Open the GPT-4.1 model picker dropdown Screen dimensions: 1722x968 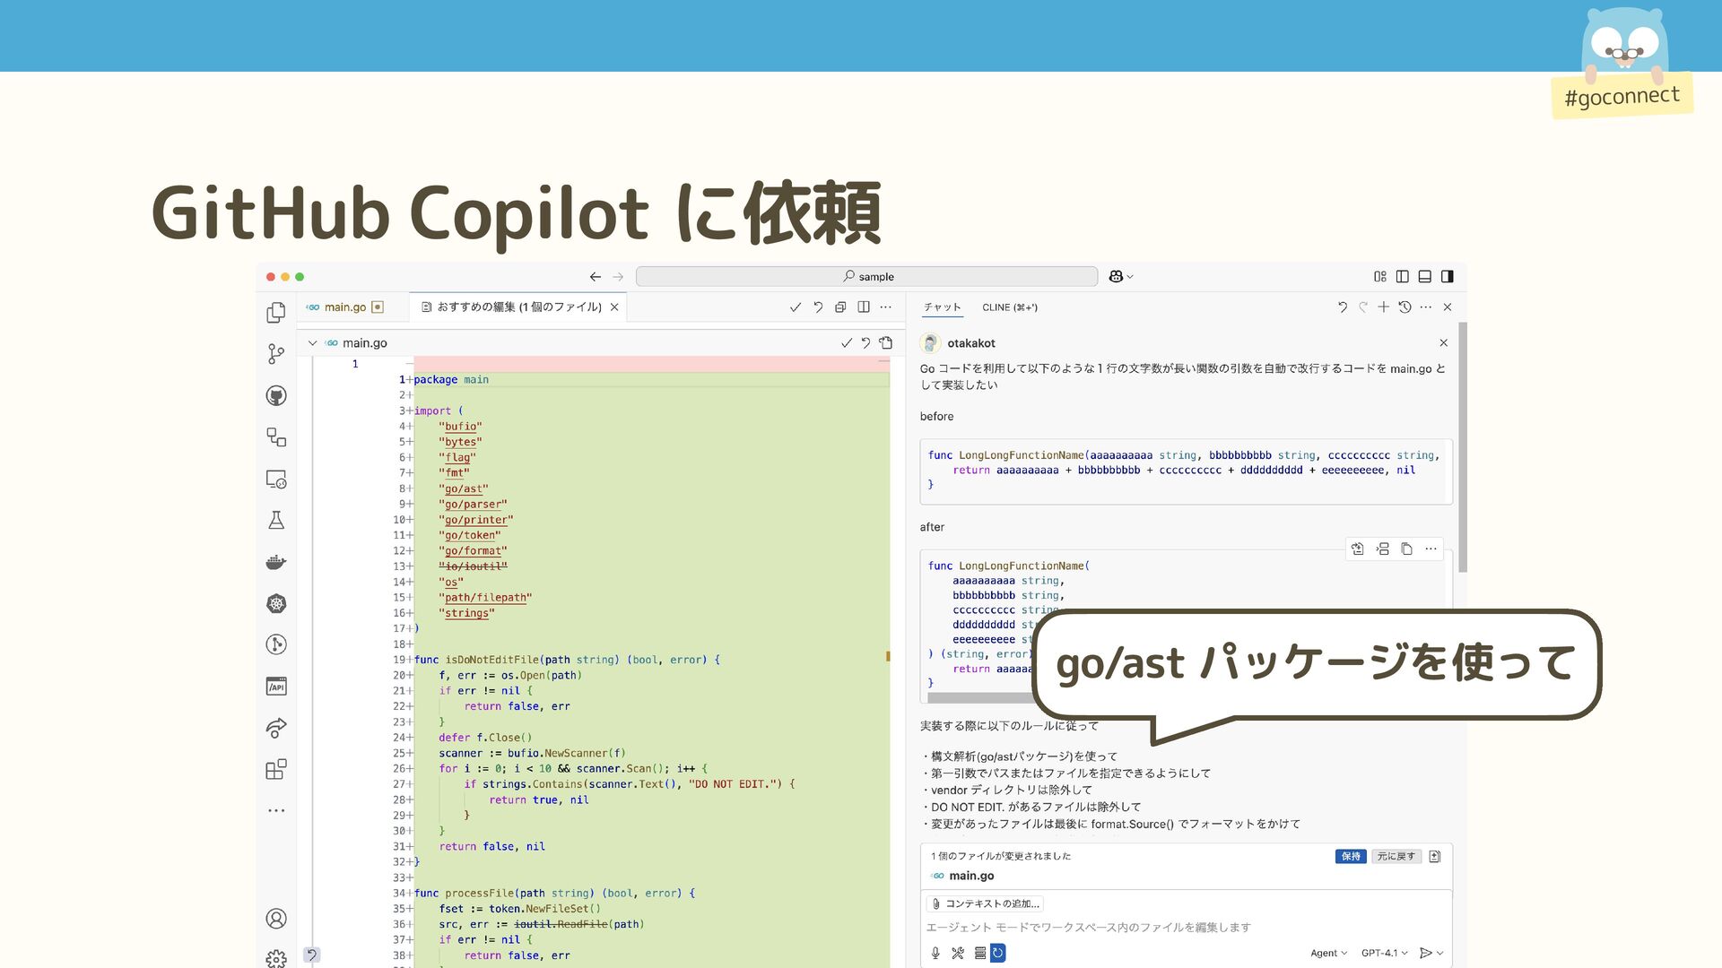click(1384, 953)
